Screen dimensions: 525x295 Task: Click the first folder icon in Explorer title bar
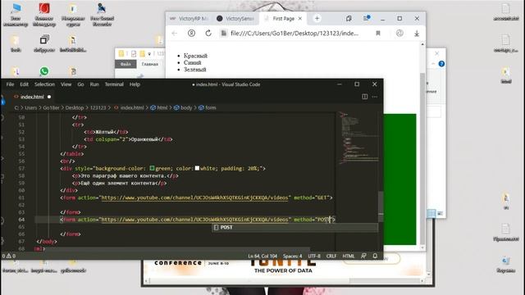[121, 53]
